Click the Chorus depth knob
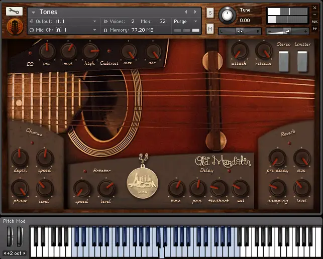 [x=20, y=158]
